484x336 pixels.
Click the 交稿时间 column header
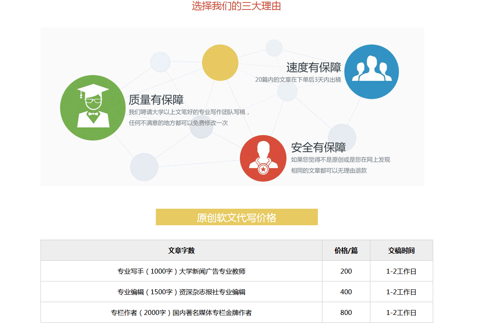[401, 250]
